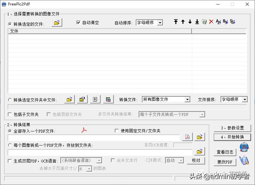Enable 生成双层PDF checkbox
This screenshot has width=255, height=185.
coord(10,161)
